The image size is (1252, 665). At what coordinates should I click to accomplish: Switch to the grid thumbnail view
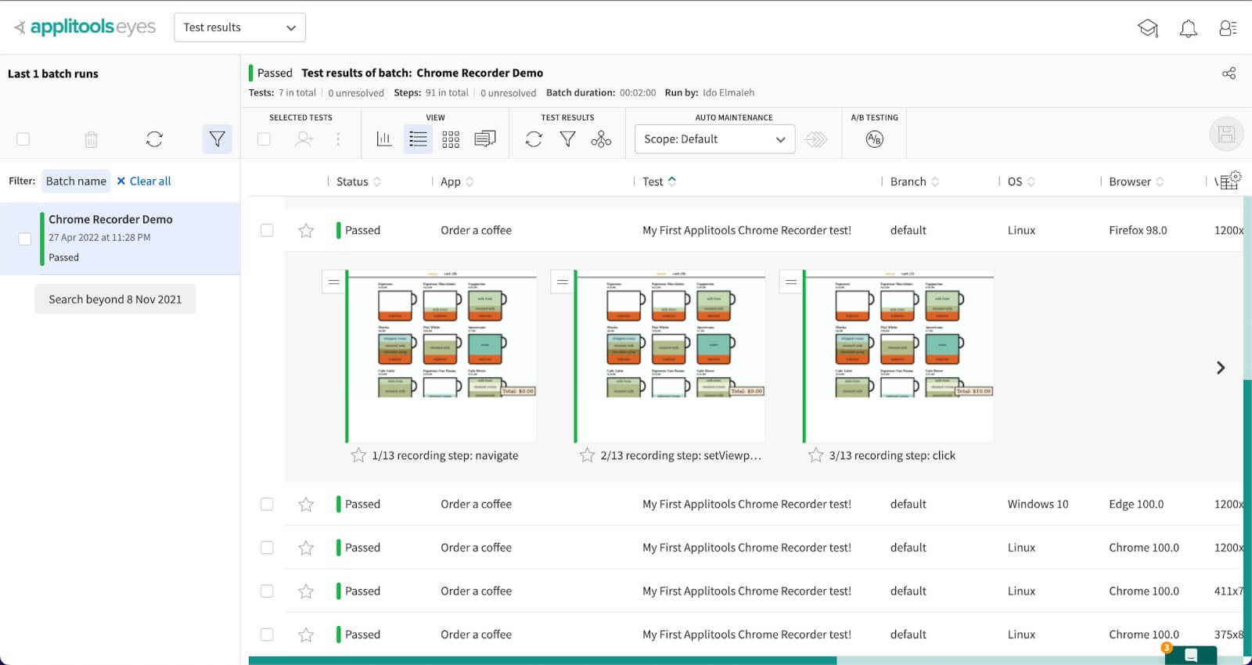(x=451, y=139)
